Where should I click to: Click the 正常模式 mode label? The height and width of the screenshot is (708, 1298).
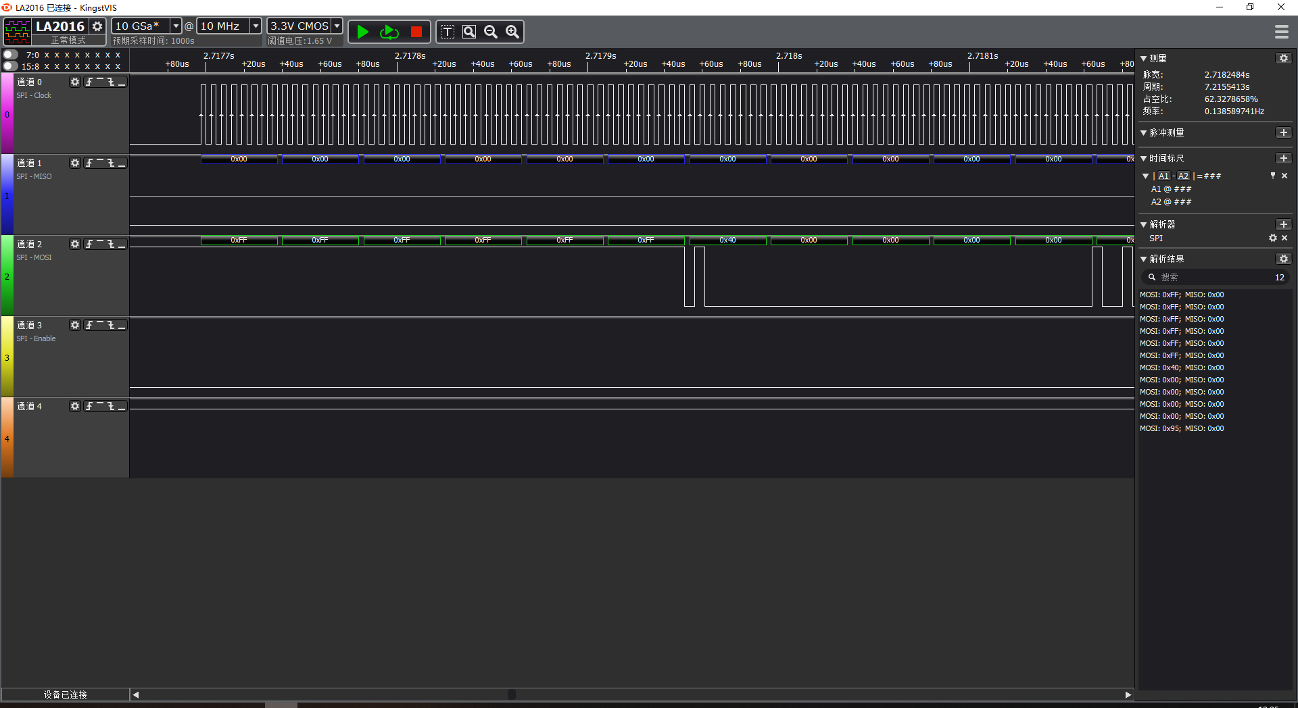coord(68,41)
